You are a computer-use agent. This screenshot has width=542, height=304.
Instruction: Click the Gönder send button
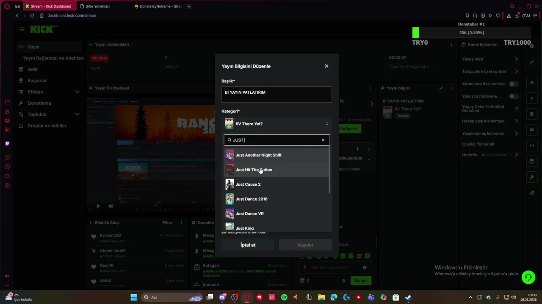click(x=361, y=280)
